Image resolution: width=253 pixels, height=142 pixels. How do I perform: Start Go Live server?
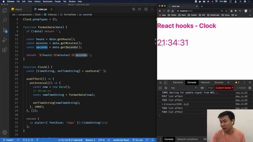[x=138, y=140]
